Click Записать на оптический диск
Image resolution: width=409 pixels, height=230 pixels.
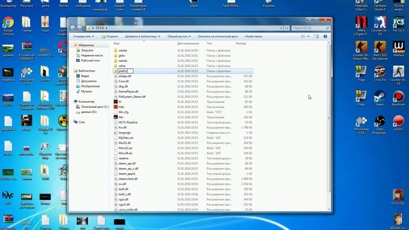[x=218, y=36]
